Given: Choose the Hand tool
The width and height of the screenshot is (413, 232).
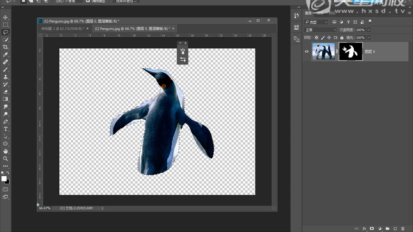Looking at the screenshot, I should [x=5, y=151].
